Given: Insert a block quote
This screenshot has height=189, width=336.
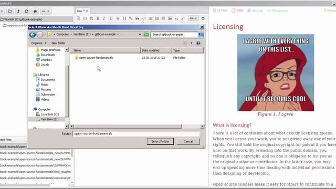Looking at the screenshot, I should point(137,18).
